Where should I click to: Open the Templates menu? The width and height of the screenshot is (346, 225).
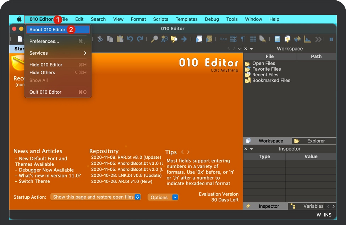pos(186,19)
